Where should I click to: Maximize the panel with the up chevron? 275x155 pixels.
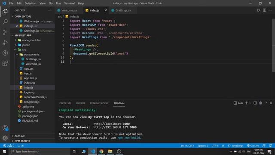(266, 103)
